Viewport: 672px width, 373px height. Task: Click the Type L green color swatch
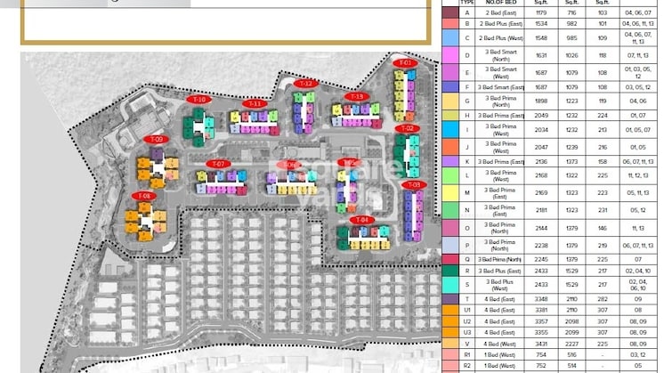449,177
